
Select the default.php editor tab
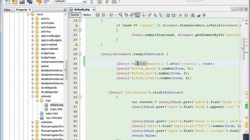[82, 9]
